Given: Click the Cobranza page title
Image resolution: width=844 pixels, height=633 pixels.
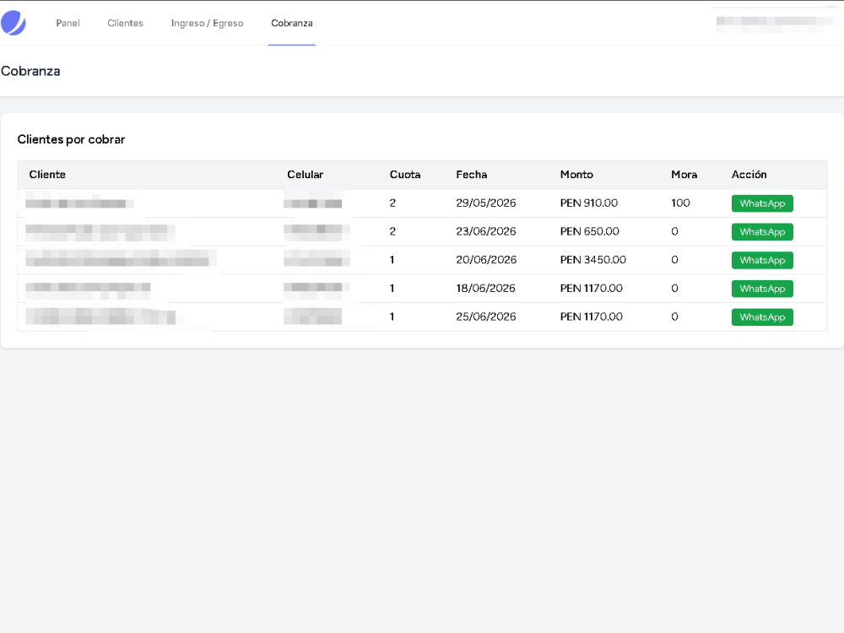Looking at the screenshot, I should click(x=30, y=71).
